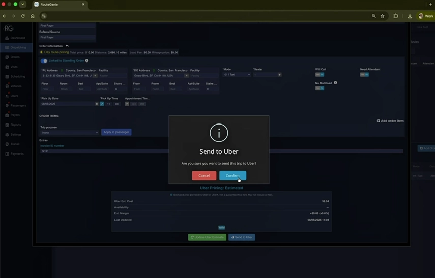435x278 pixels.
Task: Open Scheduling in the sidebar
Action: coord(15,77)
